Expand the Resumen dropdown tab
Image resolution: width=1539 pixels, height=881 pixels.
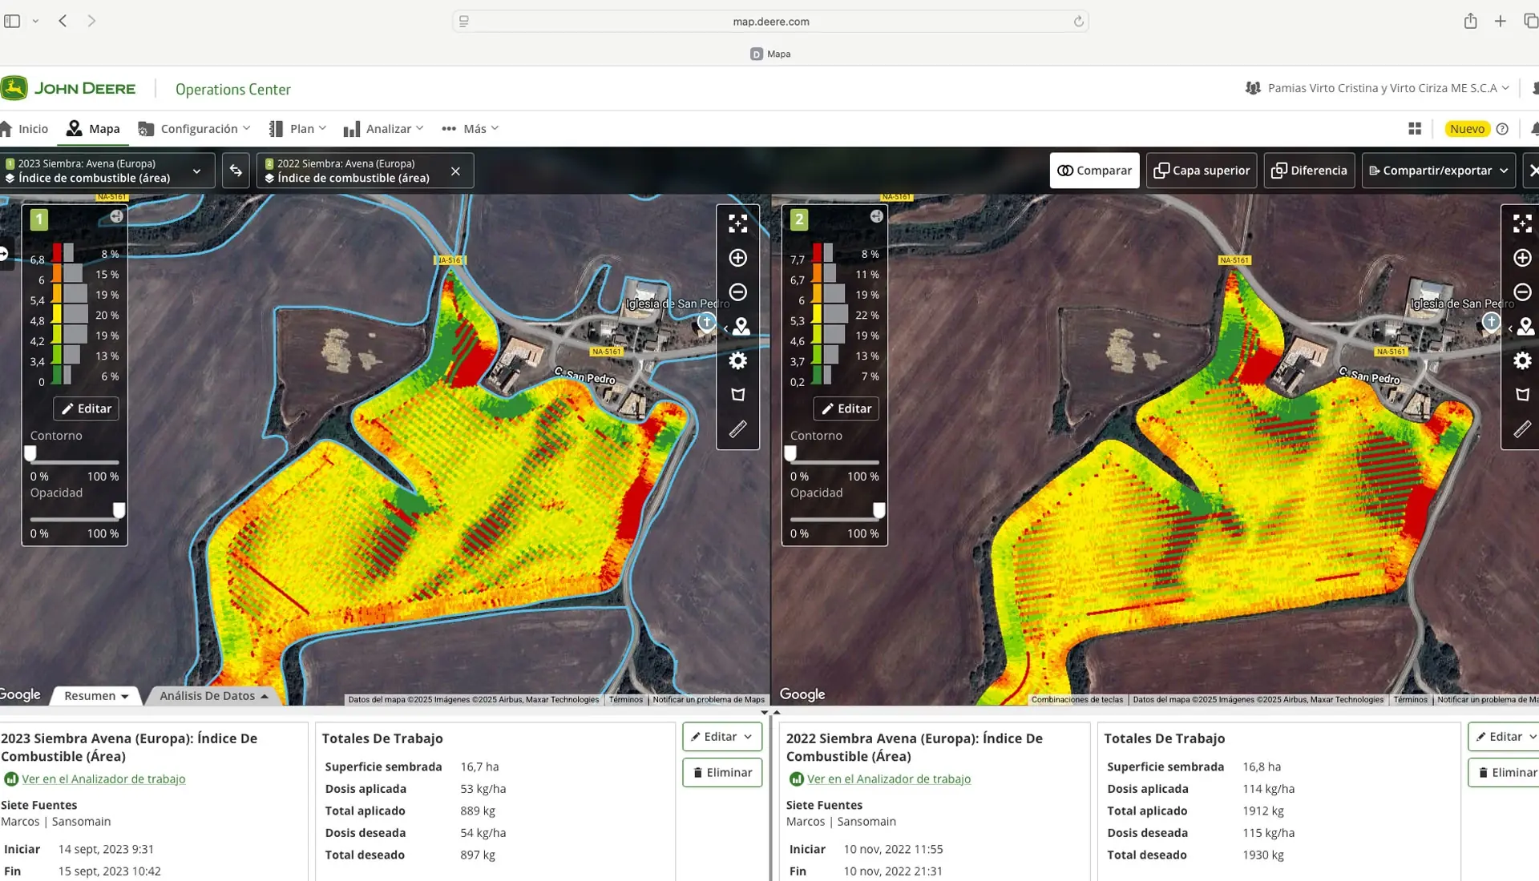(x=96, y=696)
